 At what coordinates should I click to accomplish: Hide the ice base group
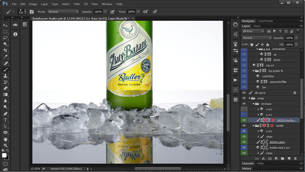point(244,104)
